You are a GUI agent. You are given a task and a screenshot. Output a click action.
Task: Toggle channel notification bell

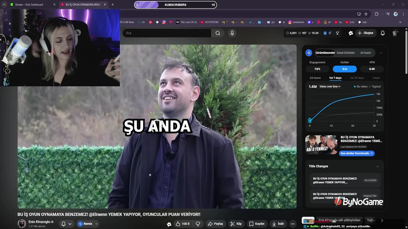tap(63, 224)
